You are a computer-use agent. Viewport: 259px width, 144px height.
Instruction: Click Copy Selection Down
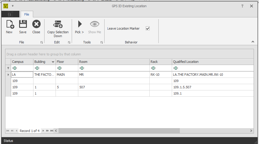pos(58,29)
